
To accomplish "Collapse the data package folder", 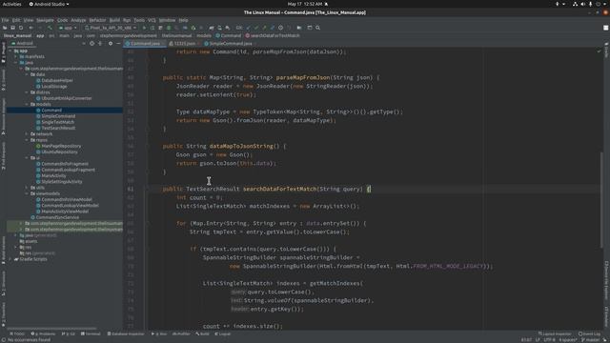I will tap(28, 74).
